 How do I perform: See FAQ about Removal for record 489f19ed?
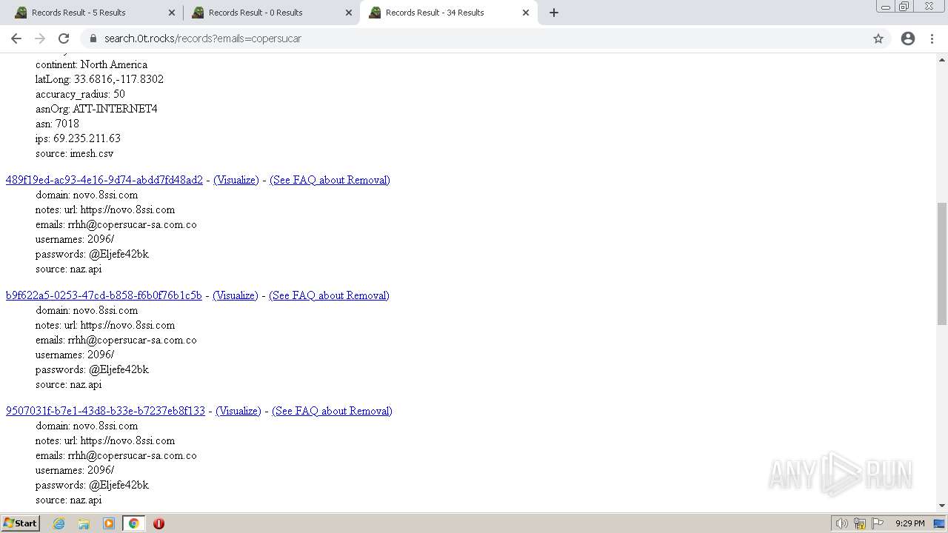330,180
